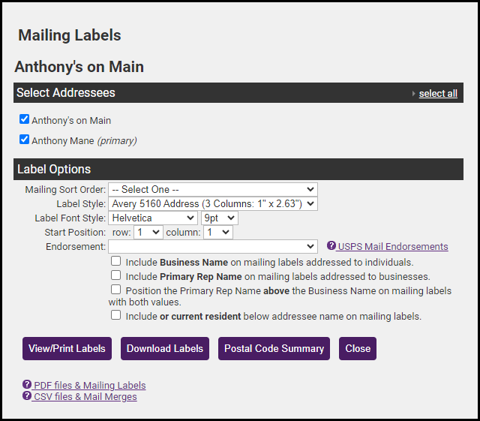Check Position Primary Rep Name above Business Name
The image size is (480, 421).
coord(116,289)
